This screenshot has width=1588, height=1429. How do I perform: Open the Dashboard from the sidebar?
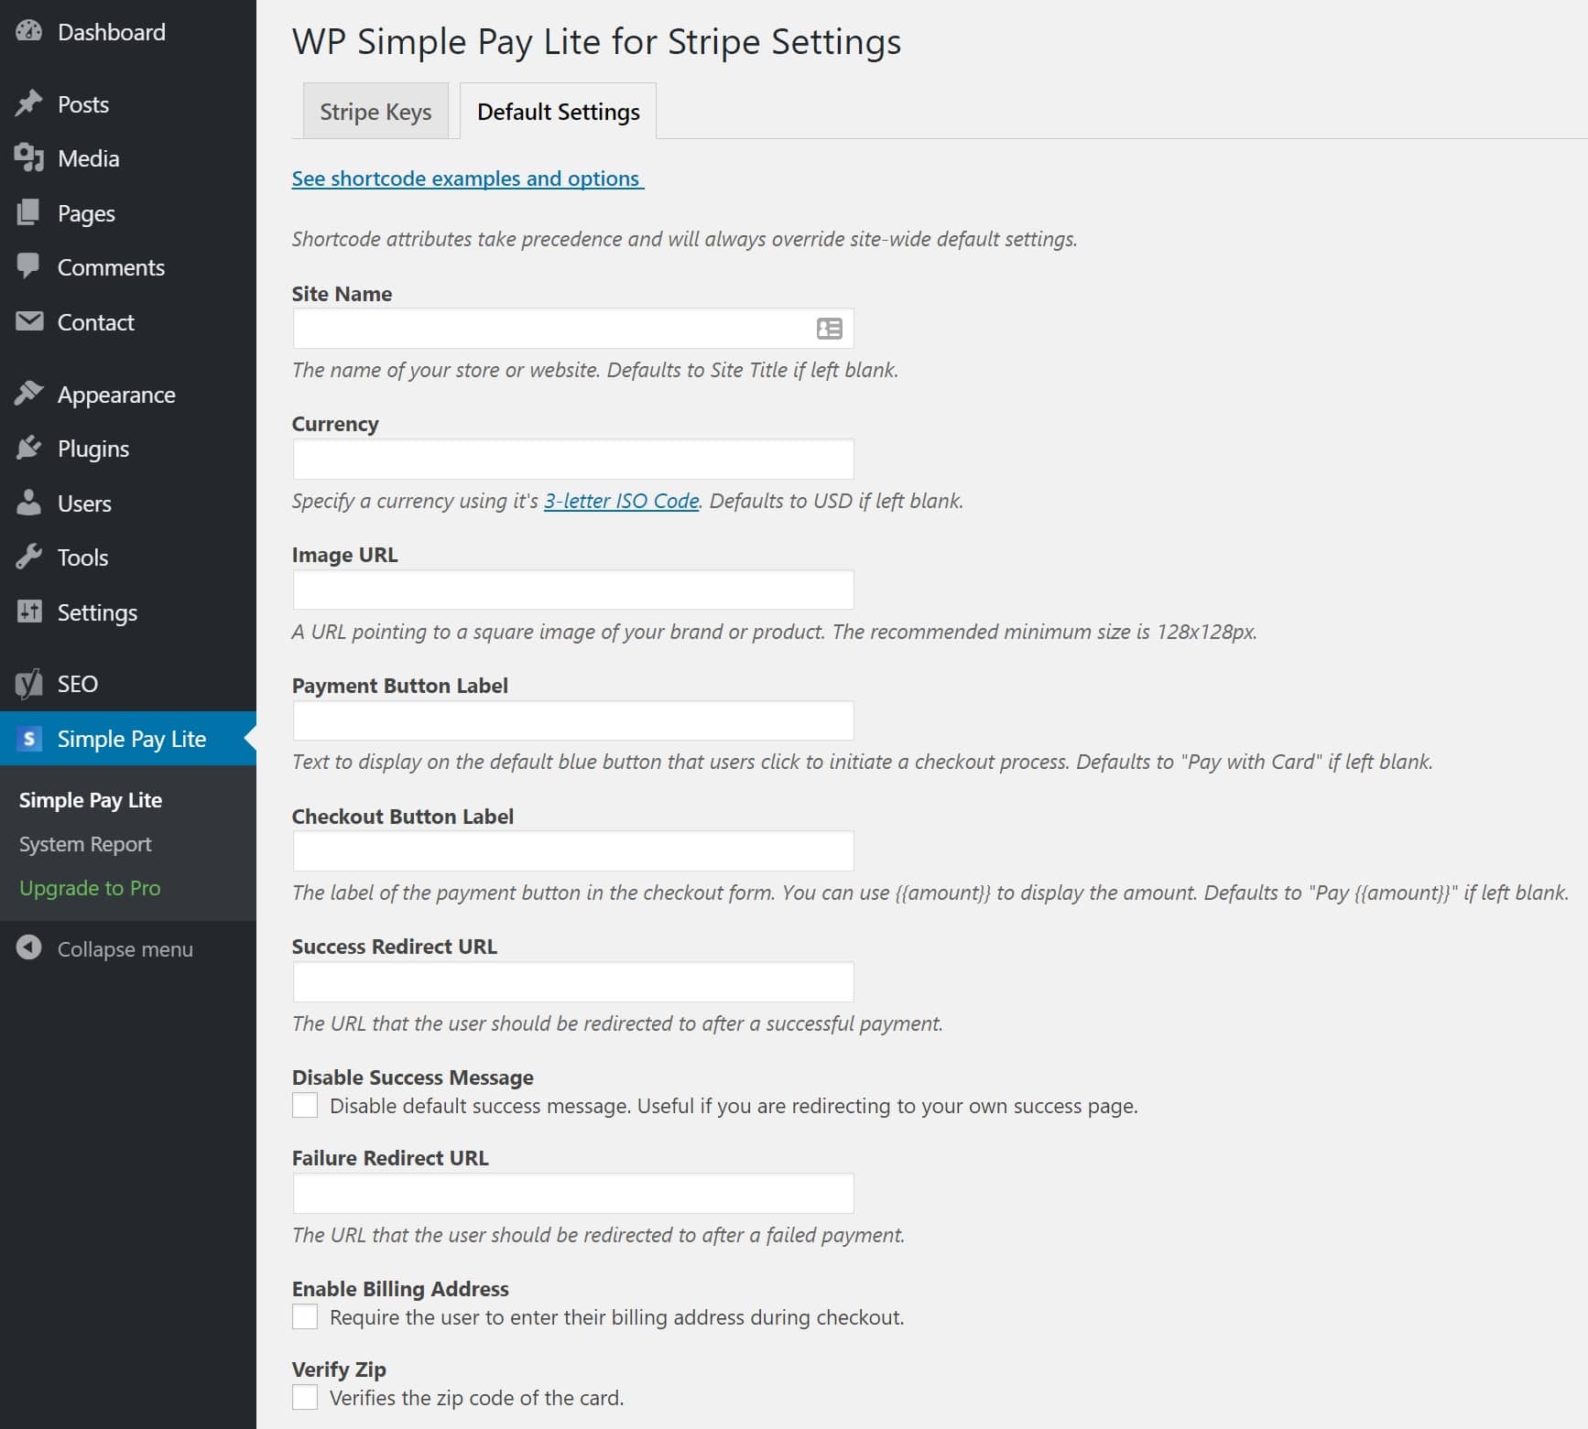(x=28, y=30)
